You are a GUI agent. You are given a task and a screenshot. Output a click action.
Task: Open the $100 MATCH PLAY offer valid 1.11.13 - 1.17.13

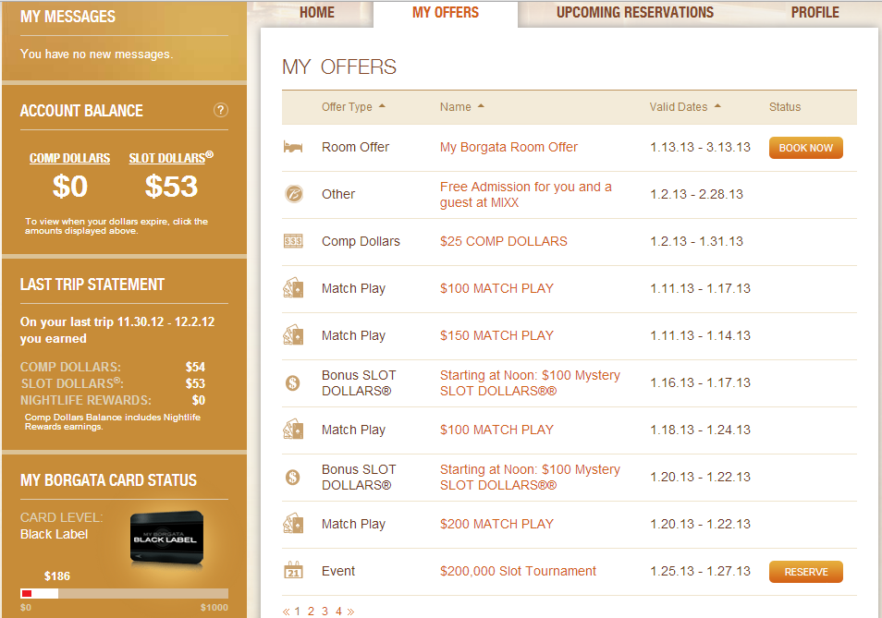click(496, 289)
